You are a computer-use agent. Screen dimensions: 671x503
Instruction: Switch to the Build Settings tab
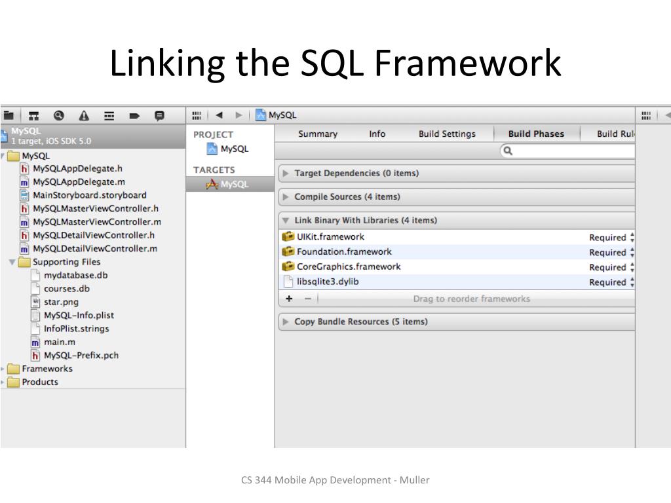coord(447,134)
